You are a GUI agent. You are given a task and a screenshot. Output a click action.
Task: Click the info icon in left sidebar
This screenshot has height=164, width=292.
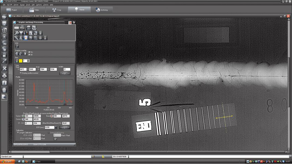4,83
